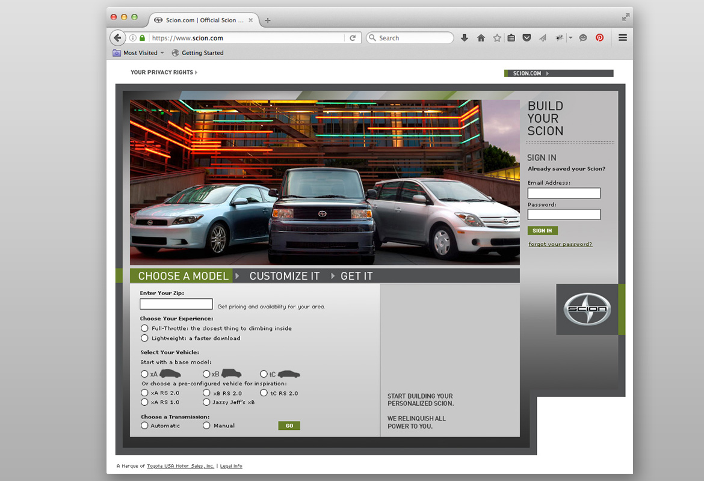Click the Getting Started bookmark globe icon
The image size is (704, 481).
tap(175, 52)
